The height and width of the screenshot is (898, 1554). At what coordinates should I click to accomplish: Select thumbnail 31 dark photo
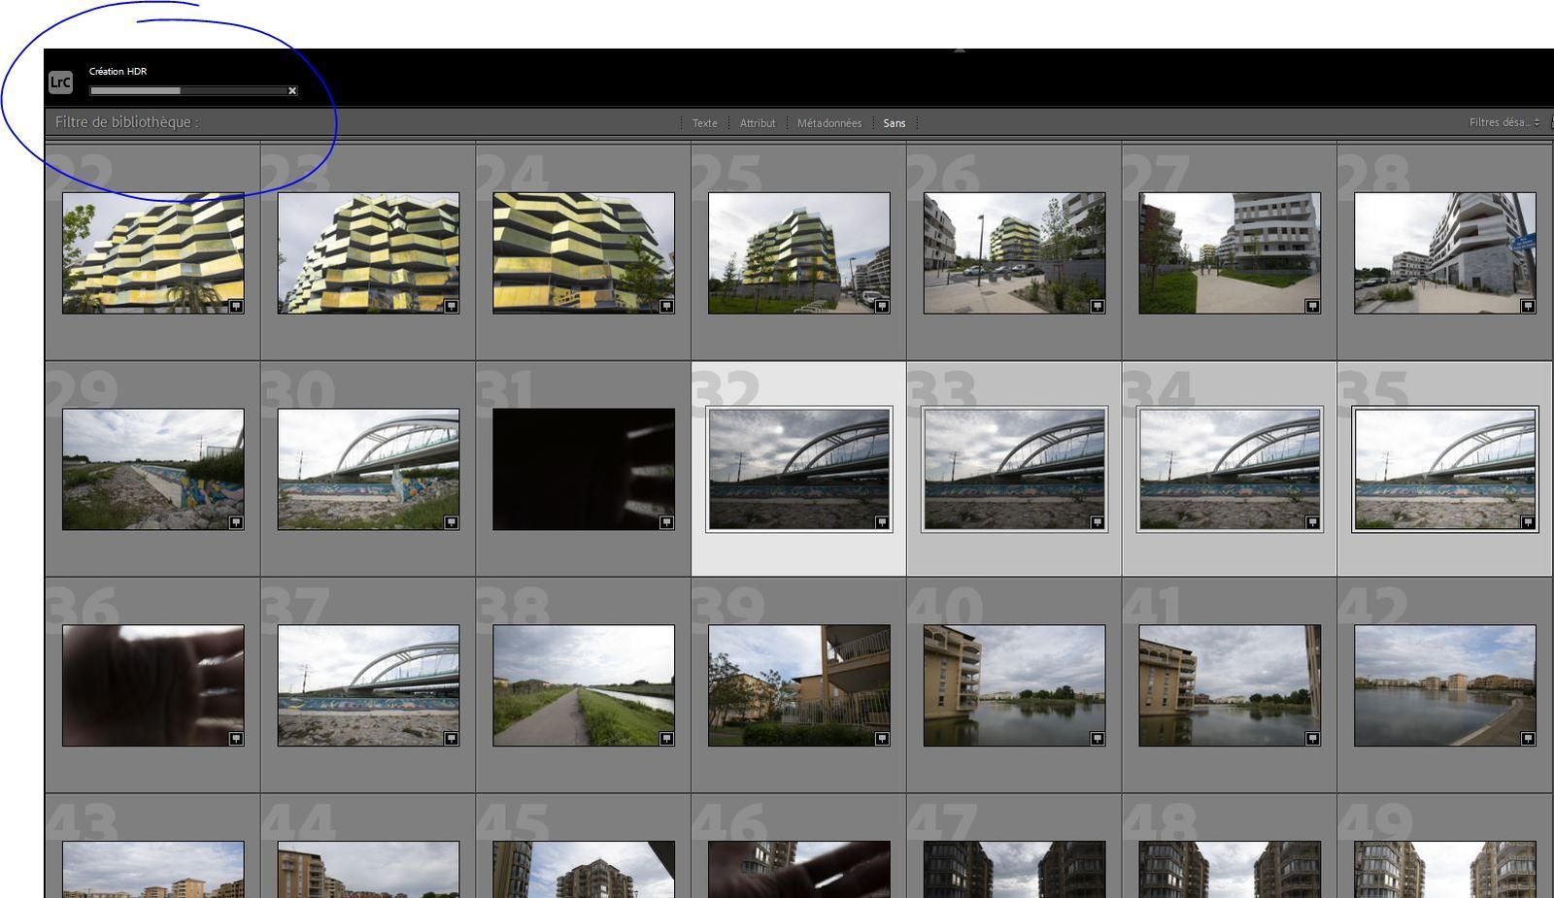[584, 470]
